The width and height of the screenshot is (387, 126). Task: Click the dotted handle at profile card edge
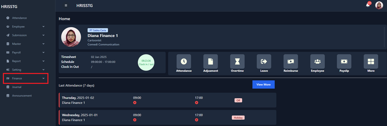[x=384, y=37]
